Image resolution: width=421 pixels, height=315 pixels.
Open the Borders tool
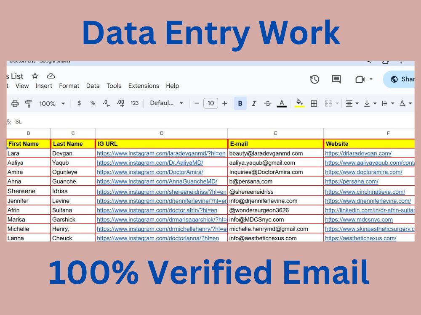(x=314, y=103)
